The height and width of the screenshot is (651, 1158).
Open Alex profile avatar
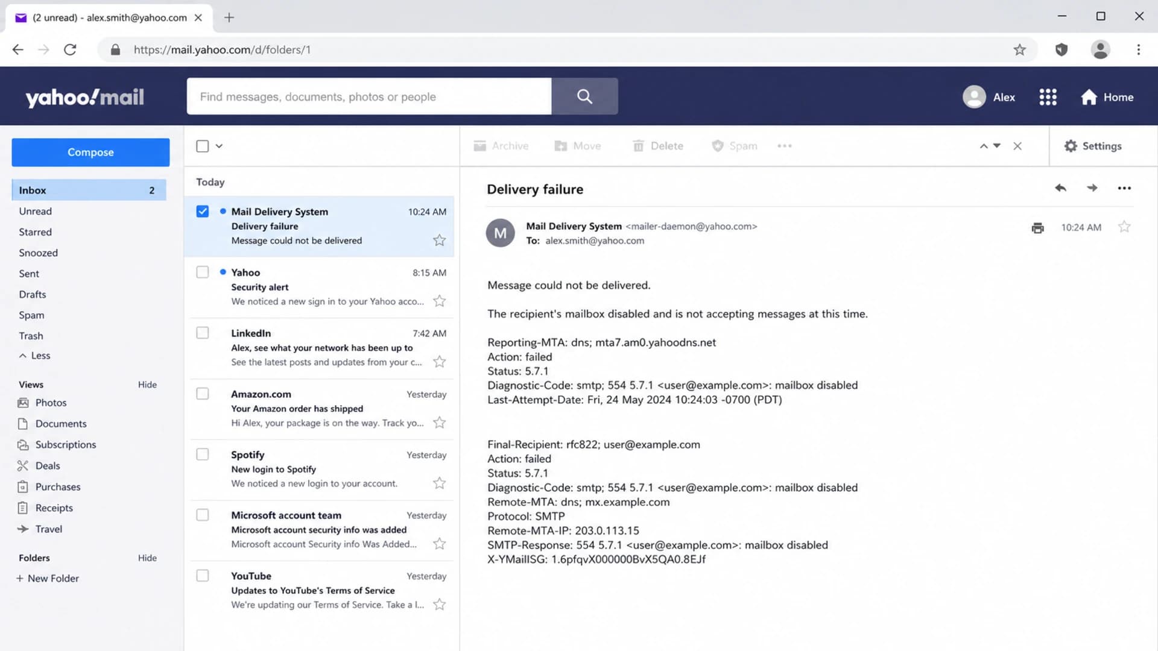(974, 97)
